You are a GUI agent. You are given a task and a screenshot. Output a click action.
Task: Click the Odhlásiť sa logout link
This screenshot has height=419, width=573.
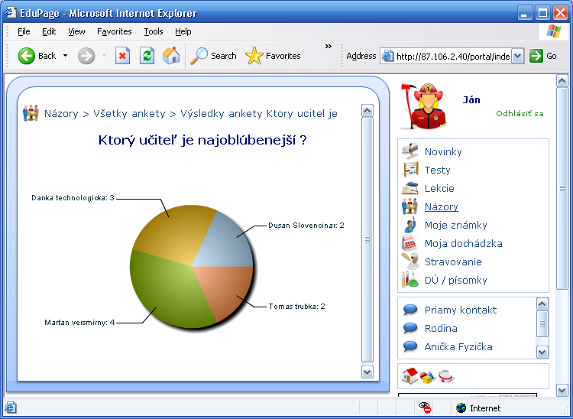[520, 114]
